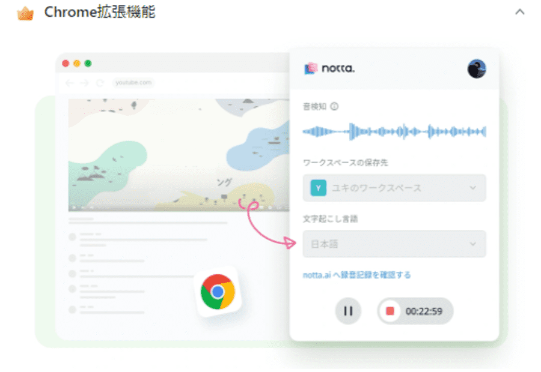Screen dimensions: 541x372
Task: Click the Chrome拡張機能 section title
Action: (x=100, y=11)
